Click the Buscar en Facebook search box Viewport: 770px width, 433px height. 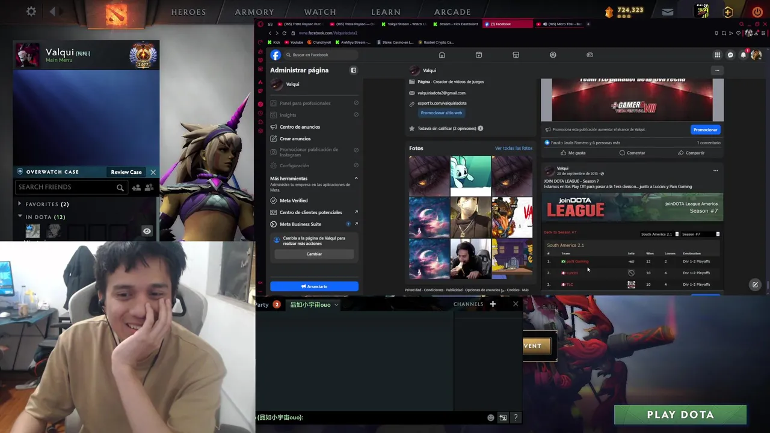(322, 55)
